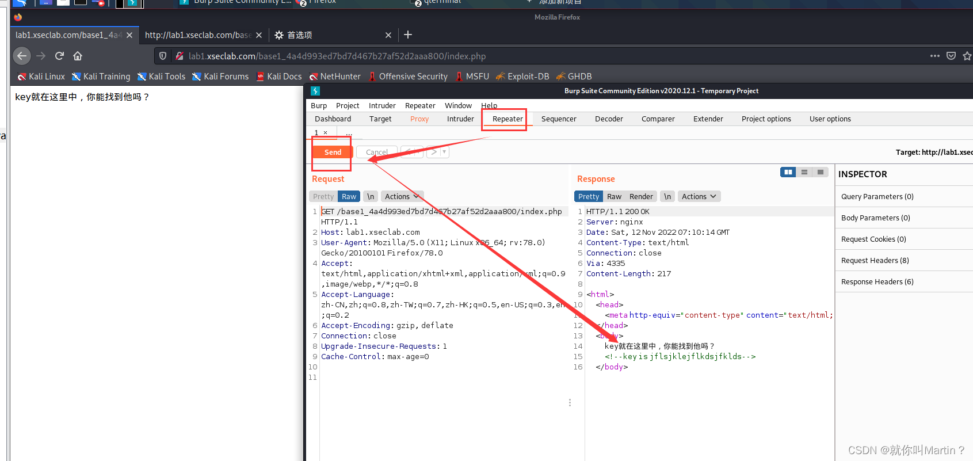Open the Kali Docs bookmark
The width and height of the screenshot is (973, 461).
279,77
